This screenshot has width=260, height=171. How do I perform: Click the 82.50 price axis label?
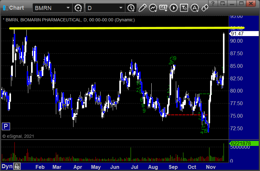pos(236,78)
